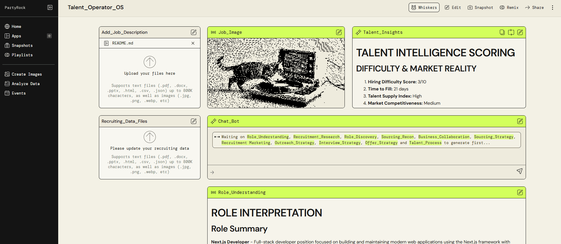Click the Outreach_Strategy link in chat
This screenshot has width=561, height=244.
point(295,143)
